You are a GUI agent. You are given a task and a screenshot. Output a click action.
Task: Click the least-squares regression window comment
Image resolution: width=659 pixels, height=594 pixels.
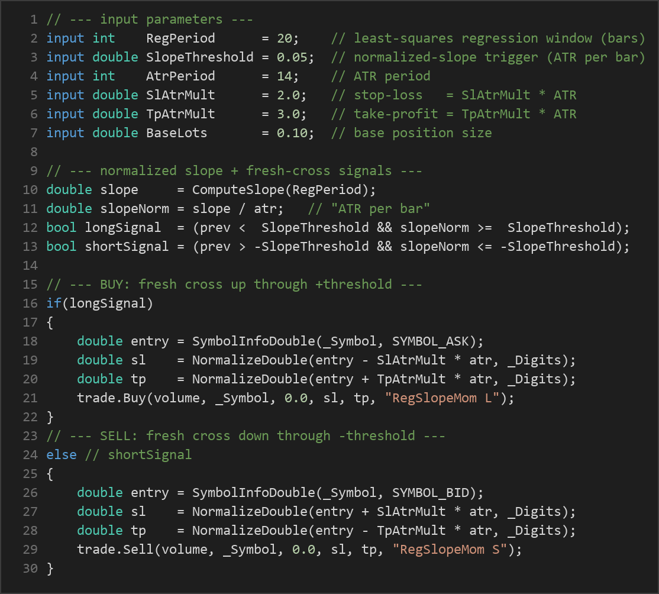tap(487, 38)
